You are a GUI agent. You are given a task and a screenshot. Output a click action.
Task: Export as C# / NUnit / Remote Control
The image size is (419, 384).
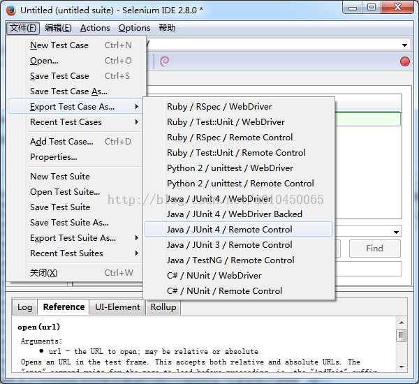pos(239,291)
